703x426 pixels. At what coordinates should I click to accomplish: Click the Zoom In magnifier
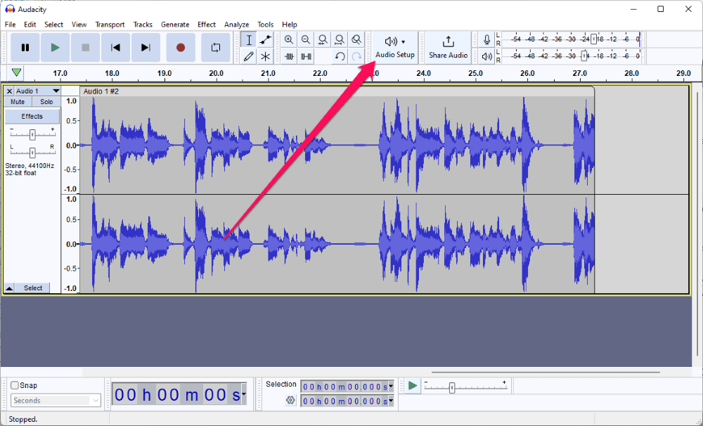point(289,40)
